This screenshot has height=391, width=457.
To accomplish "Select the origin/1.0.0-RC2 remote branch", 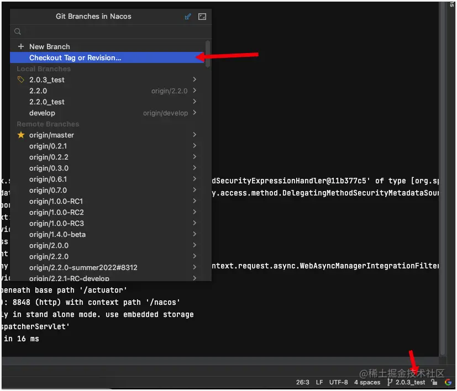I will coord(107,213).
